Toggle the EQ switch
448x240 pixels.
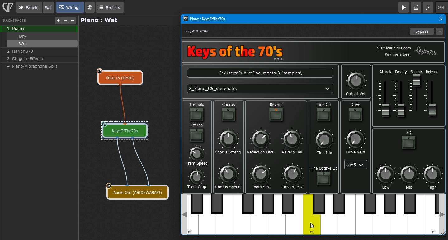[409, 143]
